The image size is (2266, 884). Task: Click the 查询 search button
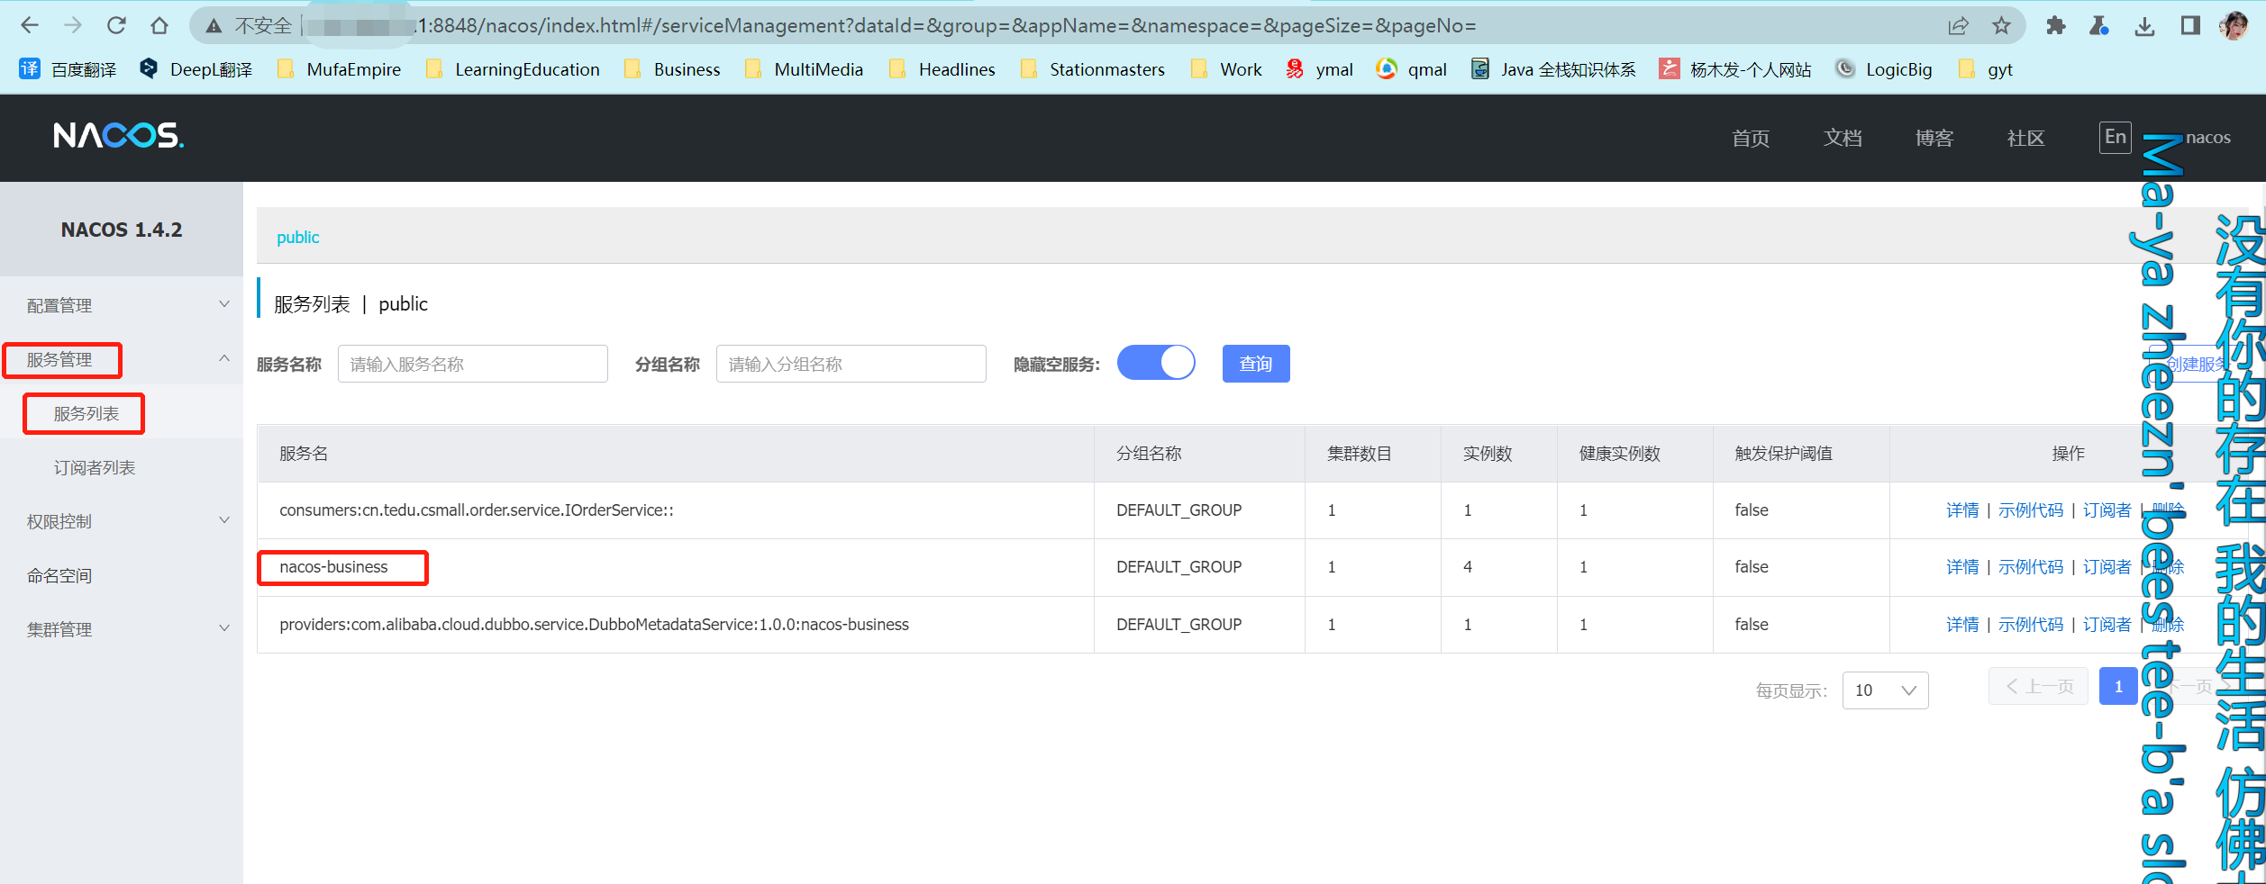pyautogui.click(x=1256, y=364)
